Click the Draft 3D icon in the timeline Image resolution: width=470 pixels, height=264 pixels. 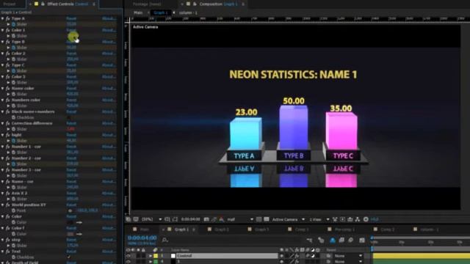pyautogui.click(x=321, y=240)
